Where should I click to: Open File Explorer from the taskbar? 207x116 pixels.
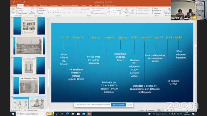pos(73,114)
